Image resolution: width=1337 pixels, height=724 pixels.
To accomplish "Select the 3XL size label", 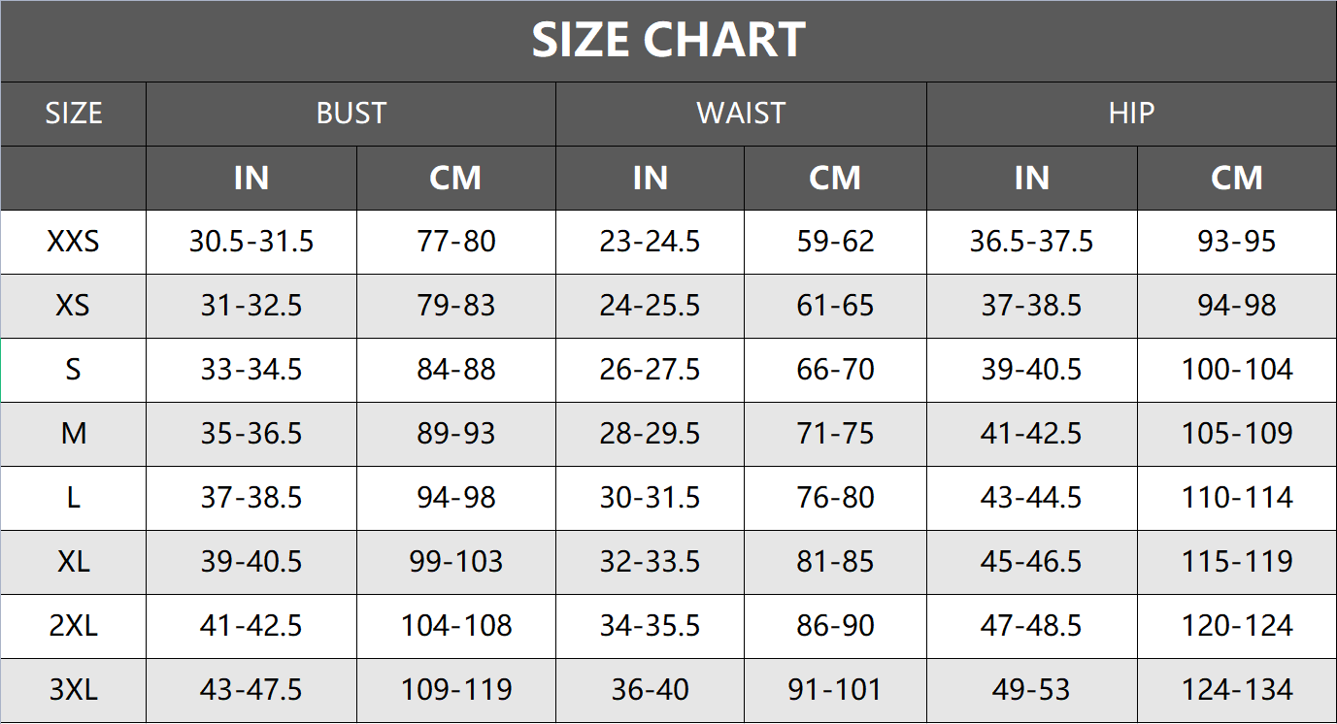I will (73, 690).
